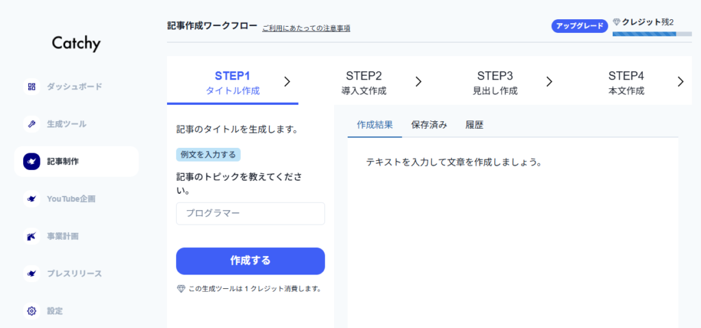Image resolution: width=701 pixels, height=328 pixels.
Task: Click the chevron arrow after STEP1
Action: tap(287, 81)
